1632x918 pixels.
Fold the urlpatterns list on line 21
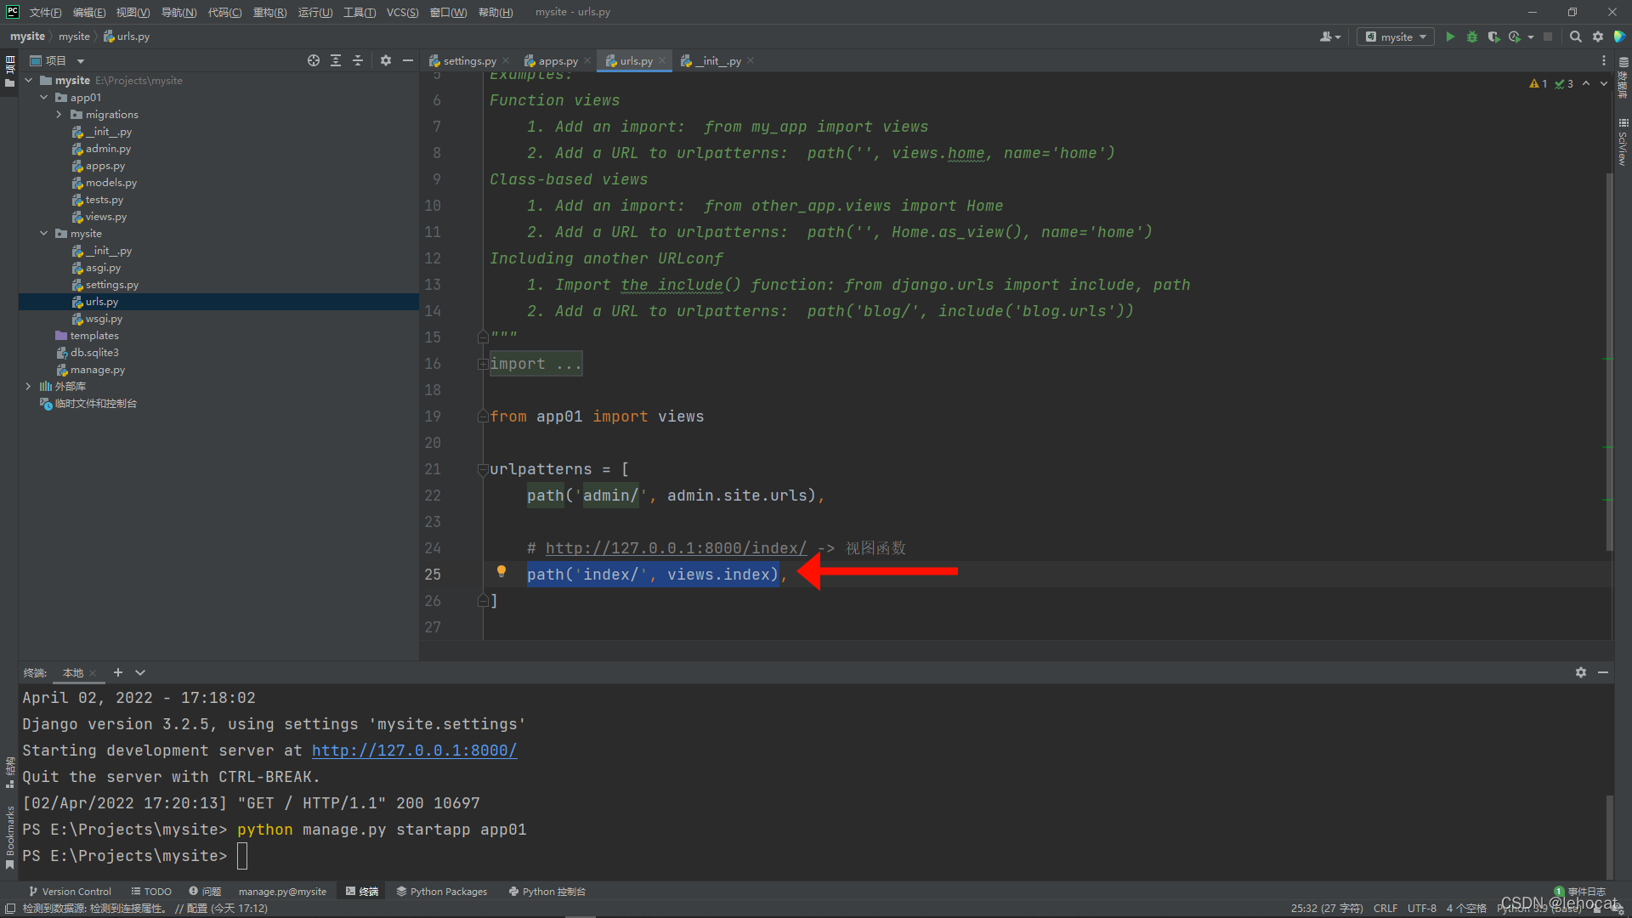point(483,469)
